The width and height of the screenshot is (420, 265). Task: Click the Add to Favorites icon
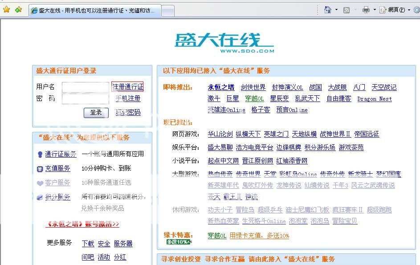click(x=18, y=9)
